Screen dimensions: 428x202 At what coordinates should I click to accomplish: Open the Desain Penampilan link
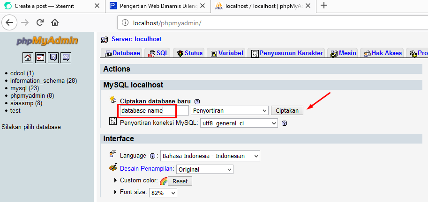coord(147,168)
